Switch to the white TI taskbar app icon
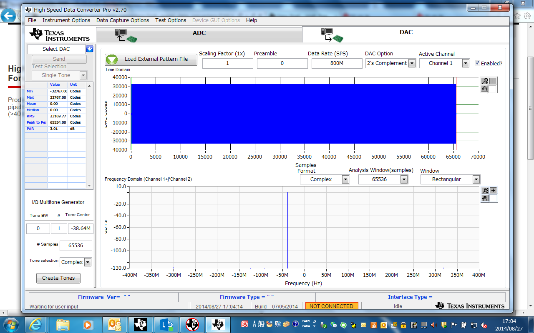 coord(218,324)
